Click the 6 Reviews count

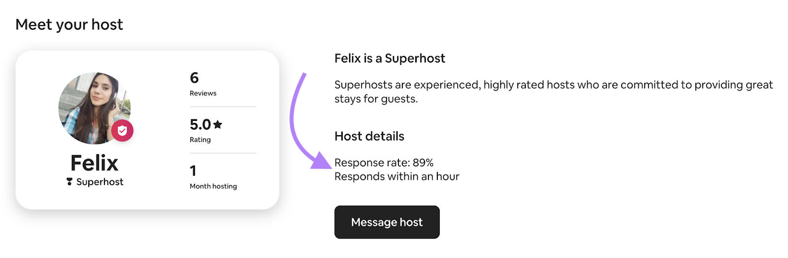point(194,78)
